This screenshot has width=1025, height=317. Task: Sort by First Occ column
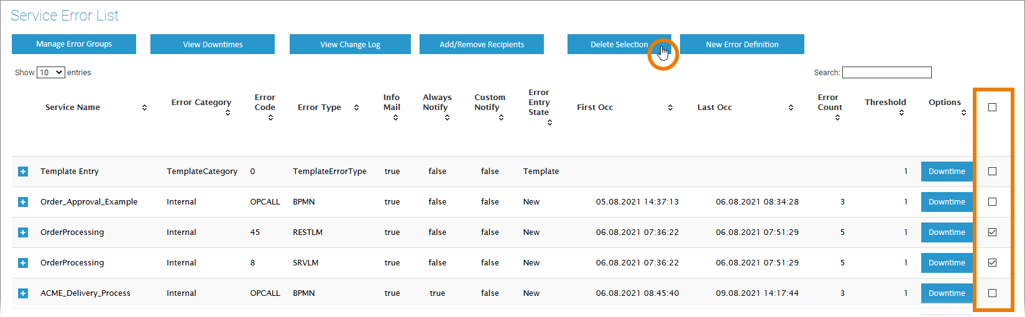click(670, 108)
